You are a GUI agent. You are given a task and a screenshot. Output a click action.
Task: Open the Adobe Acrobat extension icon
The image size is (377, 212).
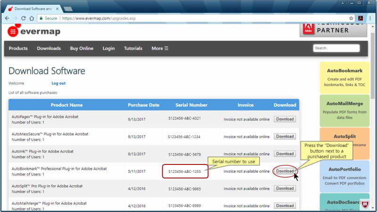(x=361, y=18)
